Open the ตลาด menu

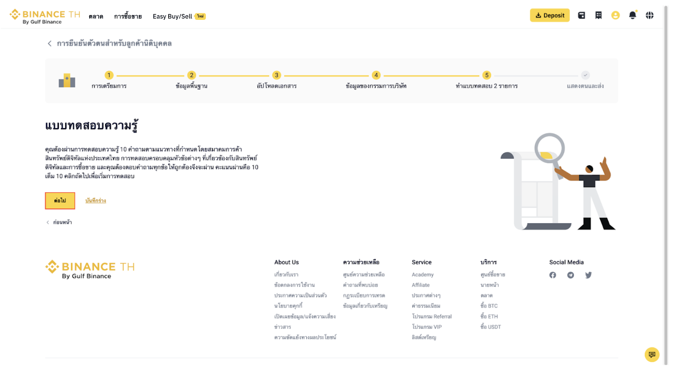point(96,16)
